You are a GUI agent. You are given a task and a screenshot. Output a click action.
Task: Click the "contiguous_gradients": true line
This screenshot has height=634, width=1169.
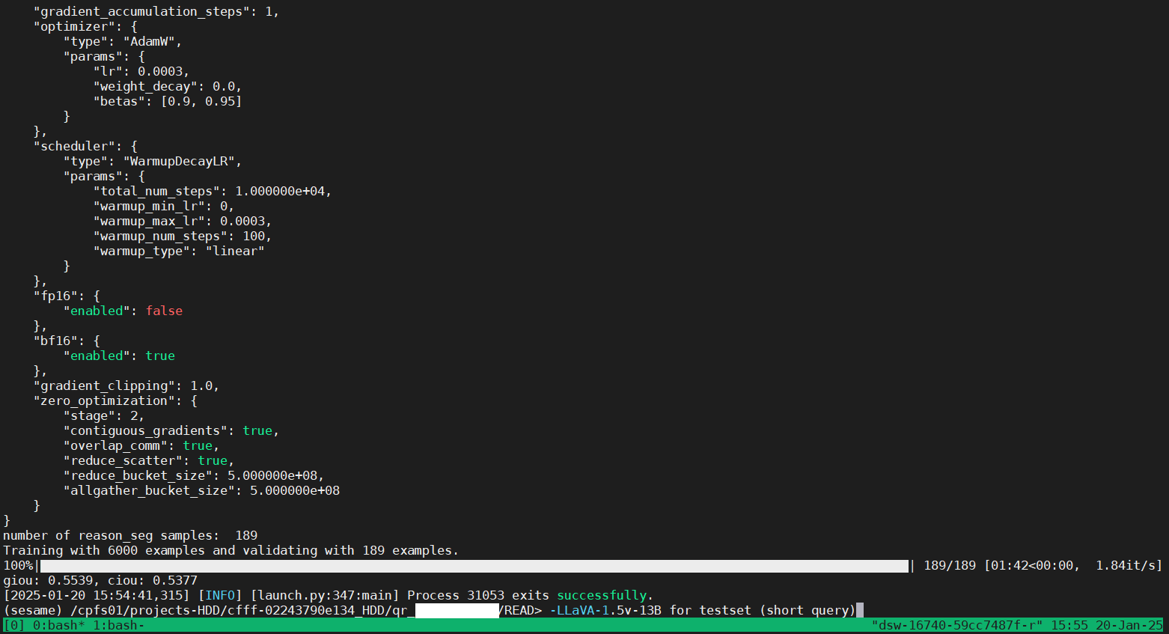(171, 430)
